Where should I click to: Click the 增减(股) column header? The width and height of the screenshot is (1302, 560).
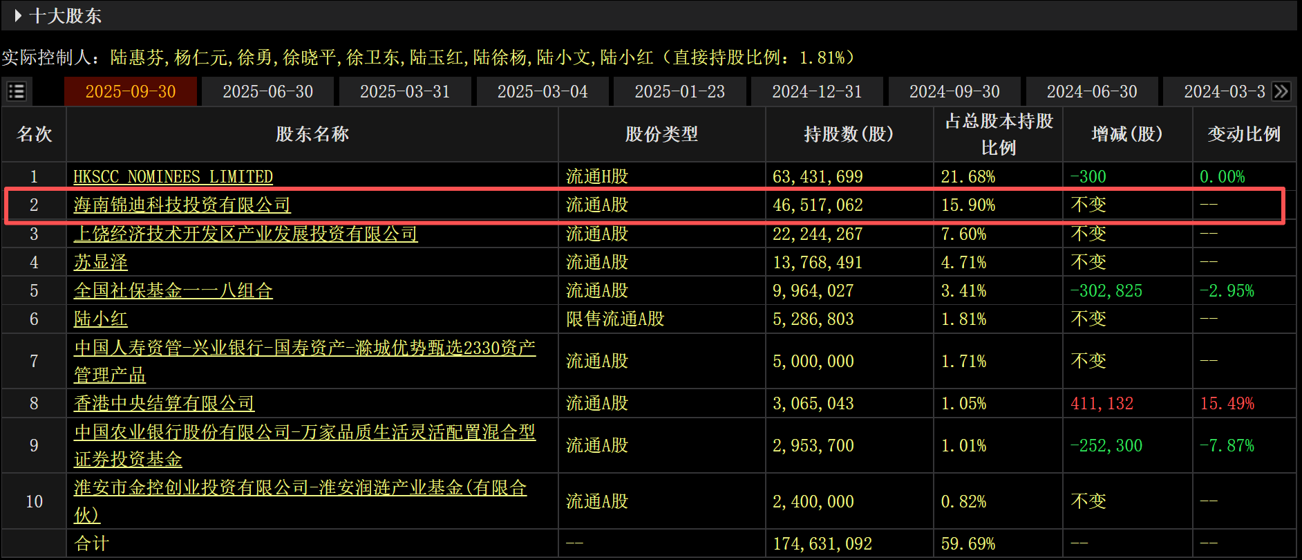coord(1127,134)
